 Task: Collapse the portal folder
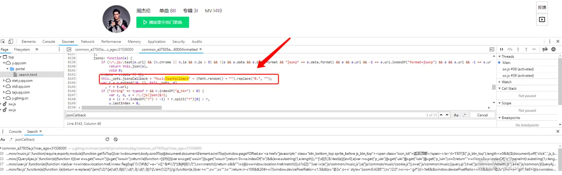click(8, 69)
